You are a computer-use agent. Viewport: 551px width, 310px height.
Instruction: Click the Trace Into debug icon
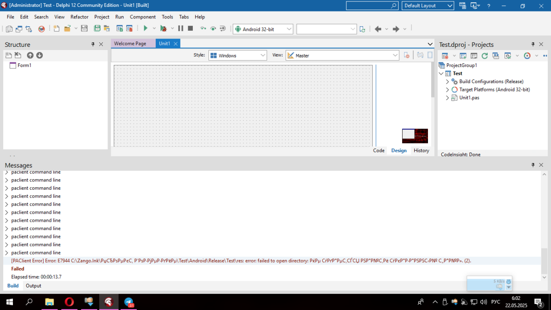tap(203, 28)
